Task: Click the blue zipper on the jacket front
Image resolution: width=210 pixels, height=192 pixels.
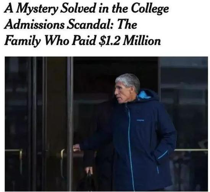Action: point(130,148)
